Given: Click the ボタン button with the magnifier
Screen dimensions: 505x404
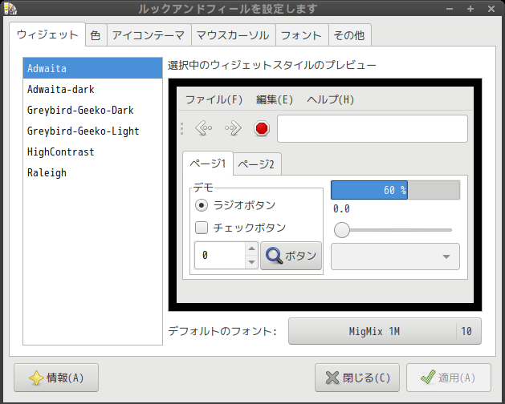Looking at the screenshot, I should click(x=291, y=256).
